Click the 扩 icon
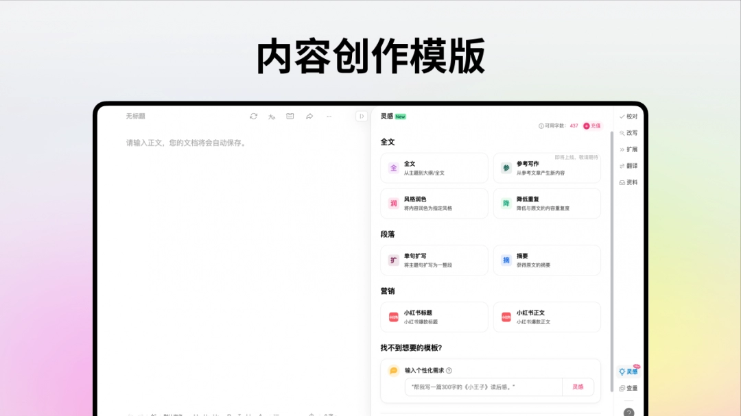741x416 pixels. pos(393,260)
